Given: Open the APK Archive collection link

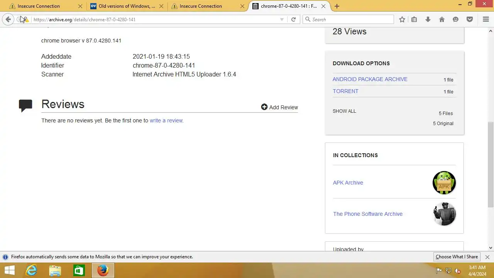Looking at the screenshot, I should 348,183.
